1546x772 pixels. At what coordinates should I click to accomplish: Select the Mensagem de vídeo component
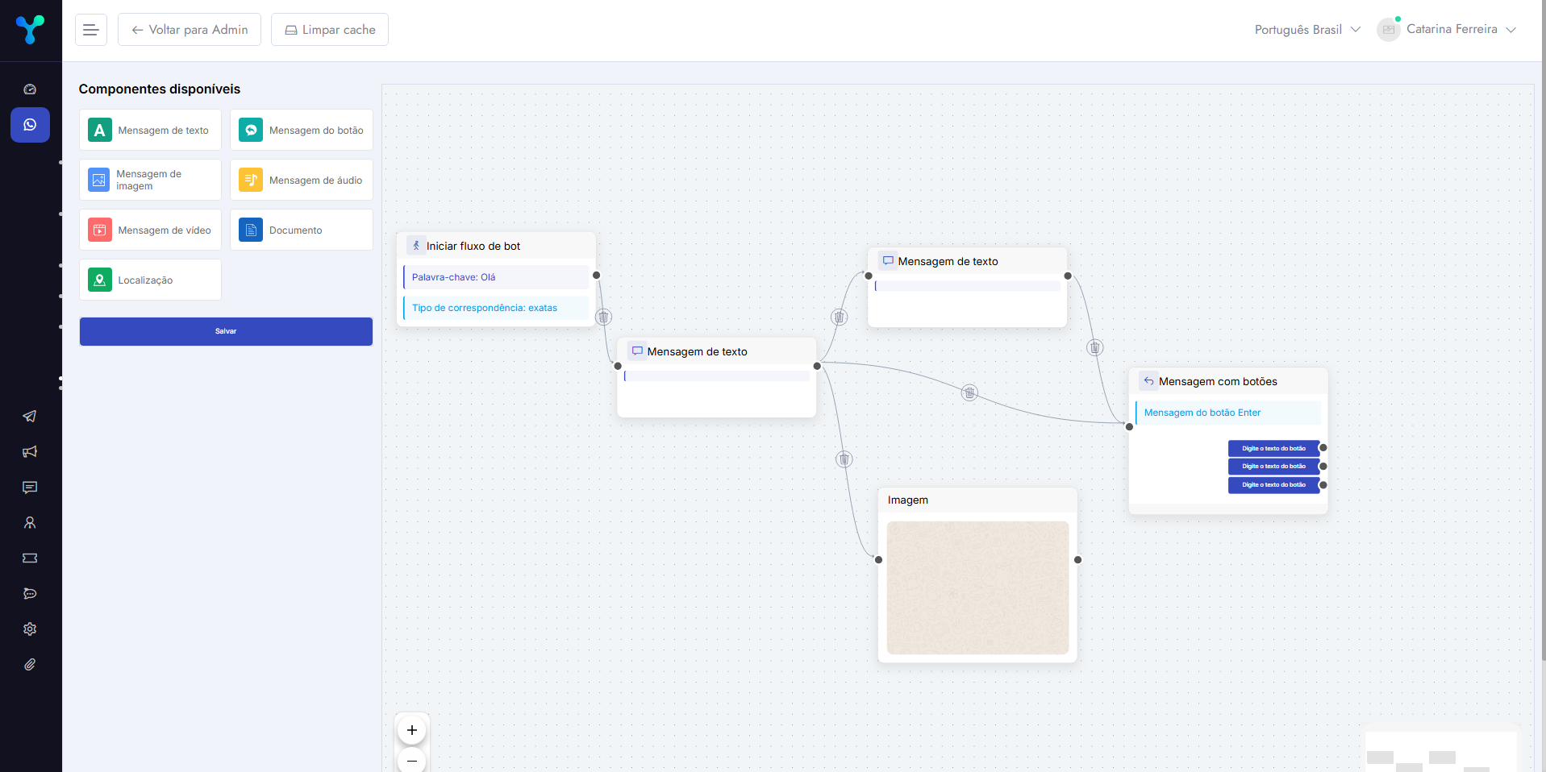click(150, 230)
